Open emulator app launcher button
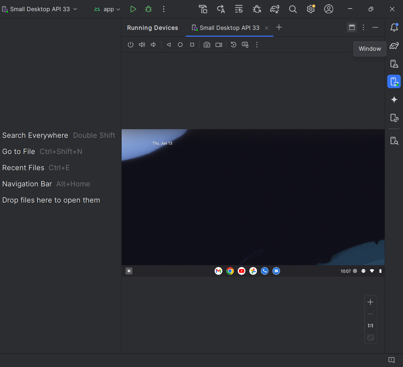This screenshot has height=367, width=403. [x=129, y=271]
